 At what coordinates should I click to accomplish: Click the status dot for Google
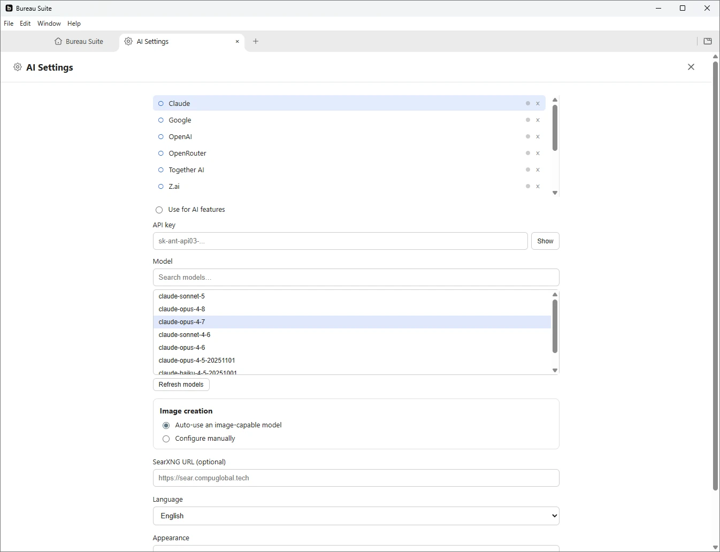(x=528, y=120)
